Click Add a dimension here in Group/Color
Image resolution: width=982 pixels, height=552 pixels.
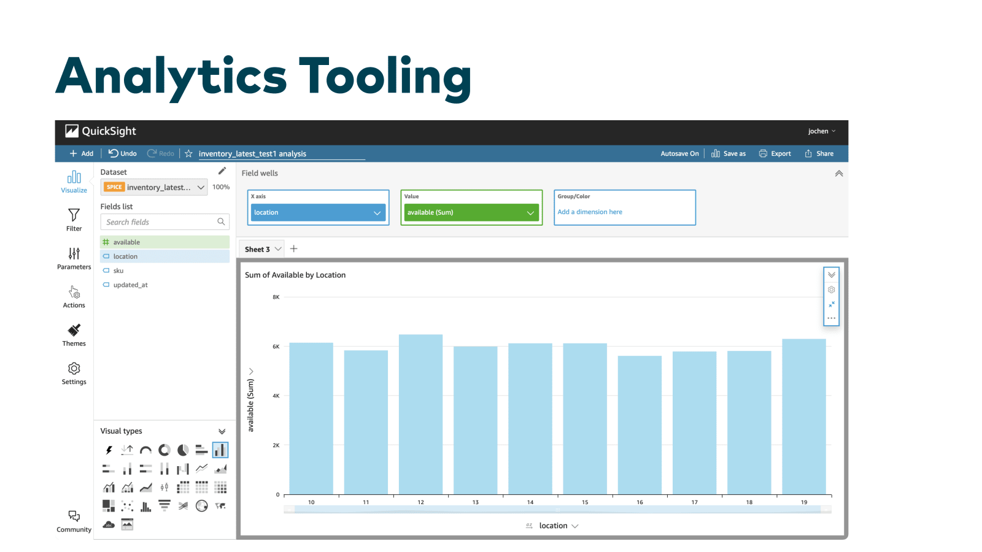pos(590,212)
